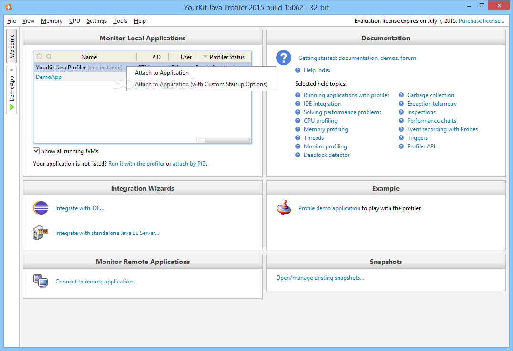Image resolution: width=513 pixels, height=351 pixels.
Task: Click horizontal scrollbar in applications table
Action: [x=227, y=140]
